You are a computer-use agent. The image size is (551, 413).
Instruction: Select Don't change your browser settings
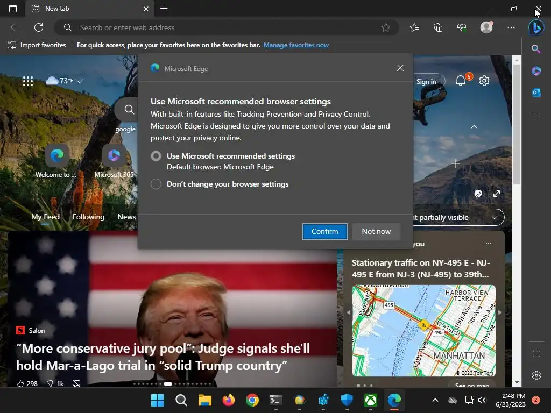click(x=156, y=184)
